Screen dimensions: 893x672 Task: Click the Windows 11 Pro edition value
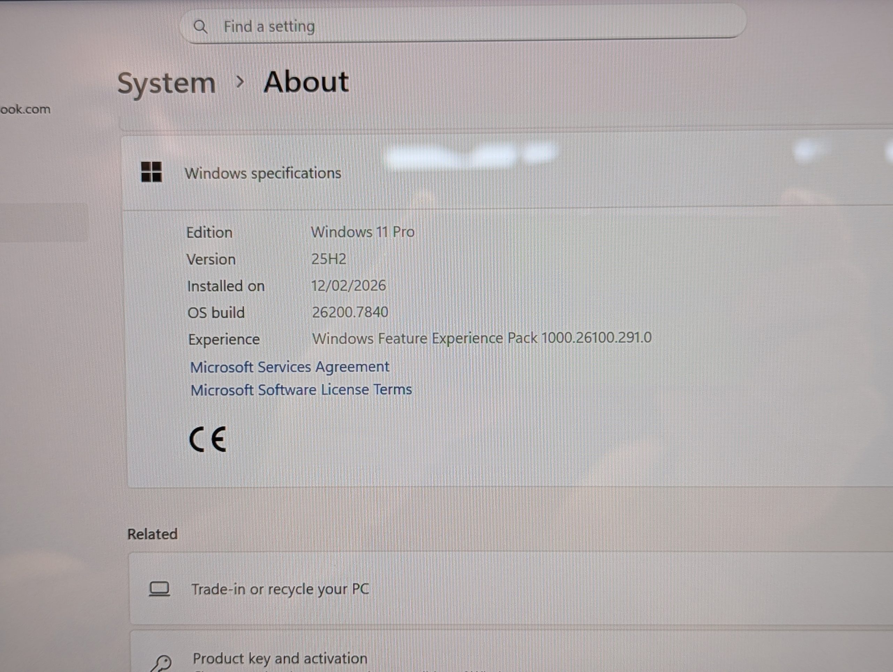362,232
